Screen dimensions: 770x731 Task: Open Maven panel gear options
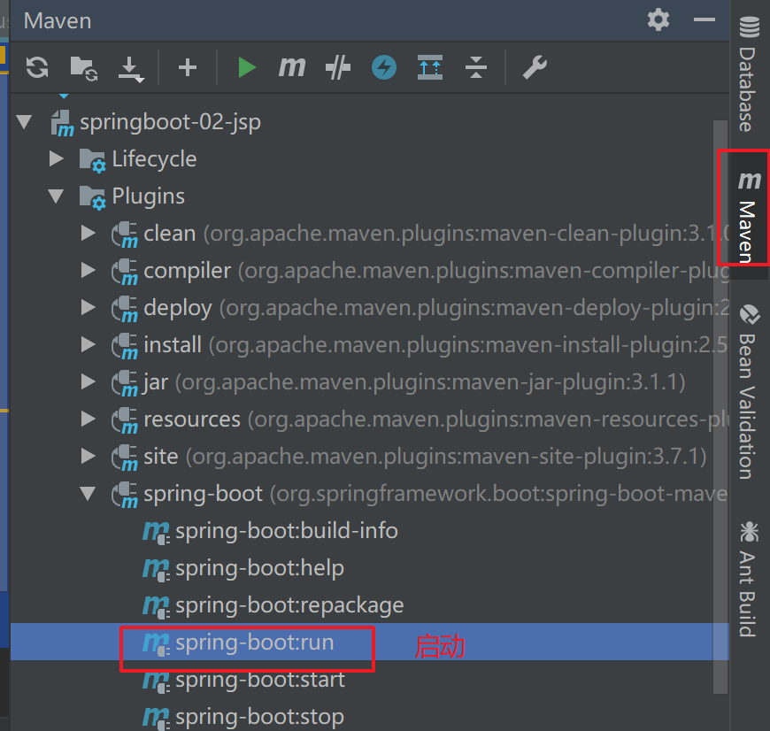(x=658, y=20)
